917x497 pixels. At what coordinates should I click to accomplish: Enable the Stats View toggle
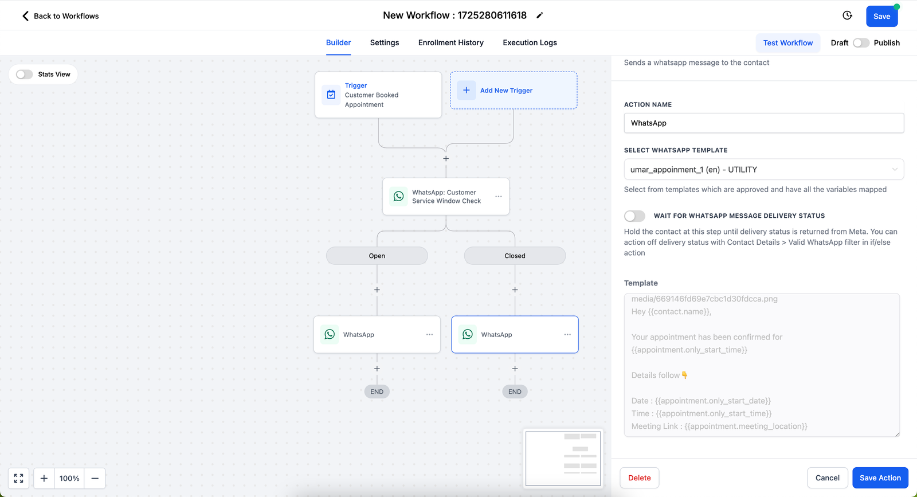coord(25,75)
